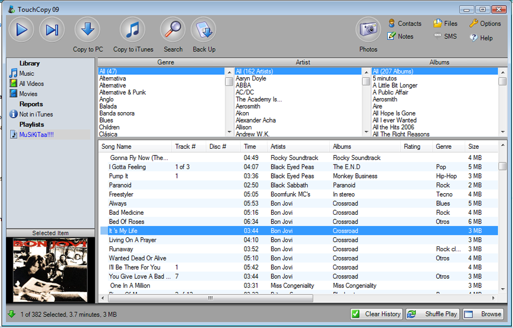Click the Genre list scroll down arrow
513x328 pixels.
[x=229, y=132]
